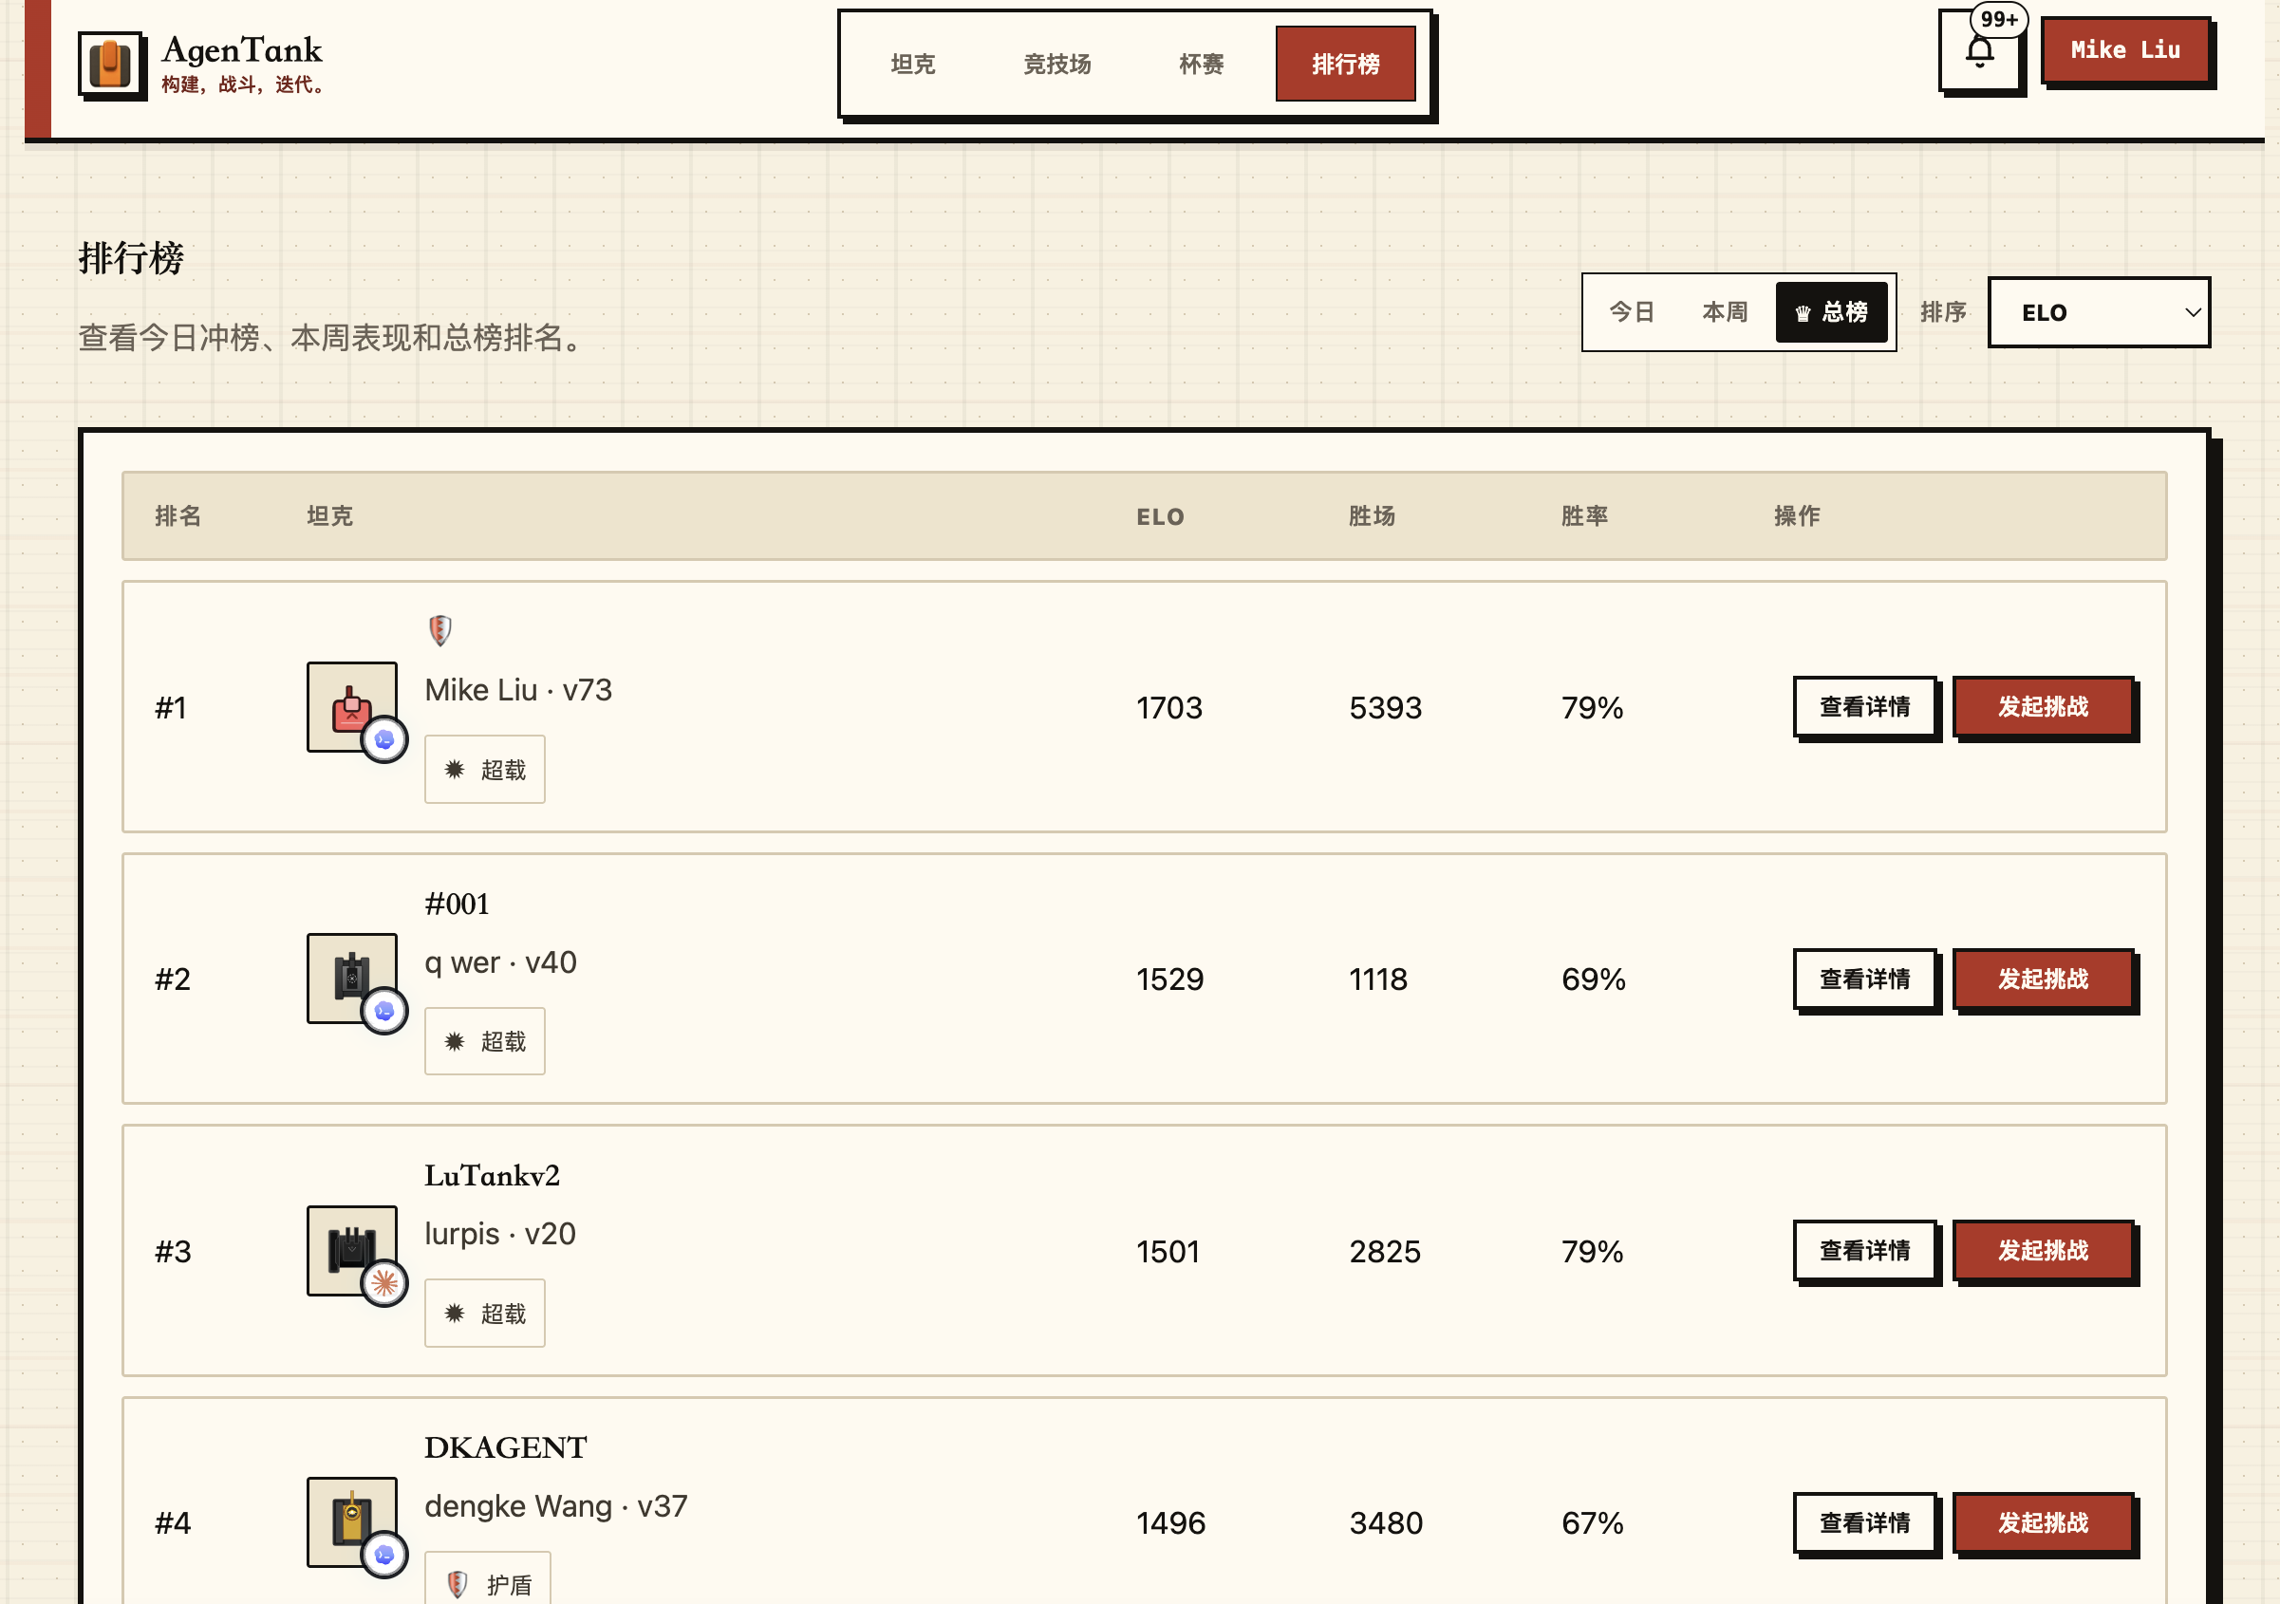Click the 排行榜 page heading

131,258
